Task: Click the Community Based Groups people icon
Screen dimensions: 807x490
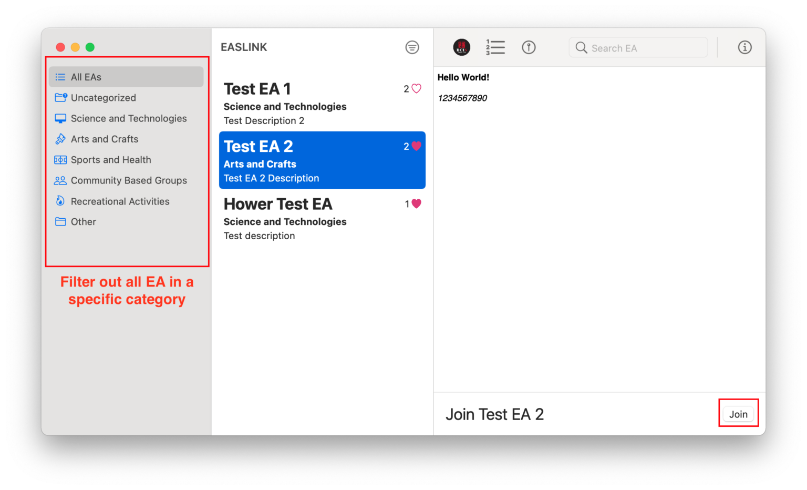Action: pos(60,180)
